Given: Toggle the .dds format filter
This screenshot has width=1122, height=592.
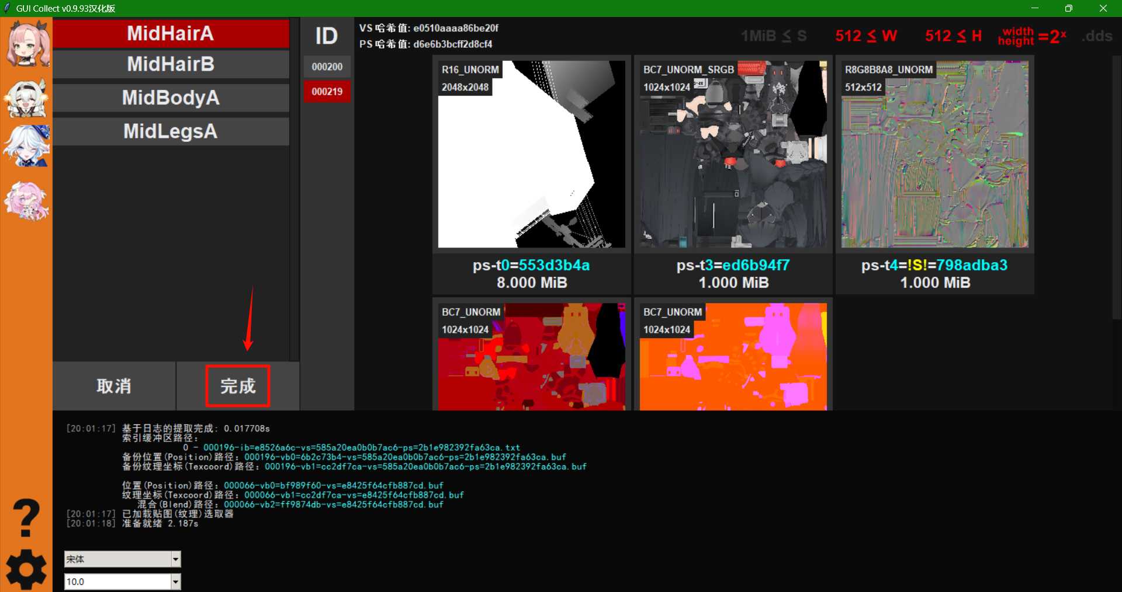Looking at the screenshot, I should pyautogui.click(x=1097, y=36).
